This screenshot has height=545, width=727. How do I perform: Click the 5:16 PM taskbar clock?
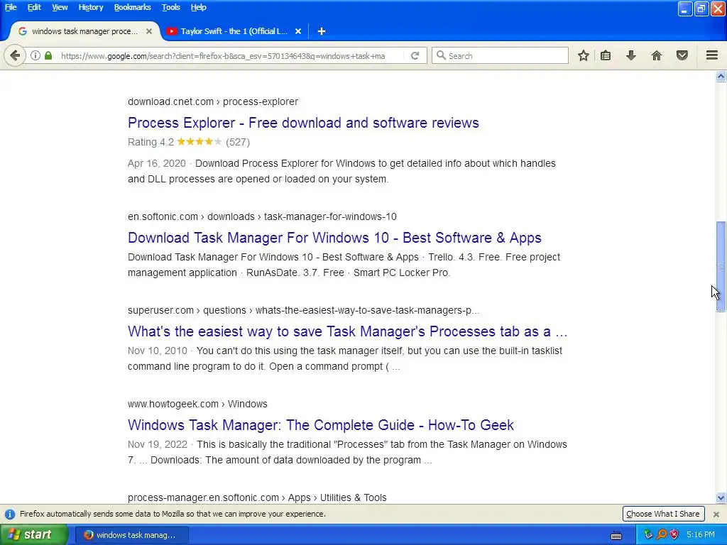click(x=701, y=535)
